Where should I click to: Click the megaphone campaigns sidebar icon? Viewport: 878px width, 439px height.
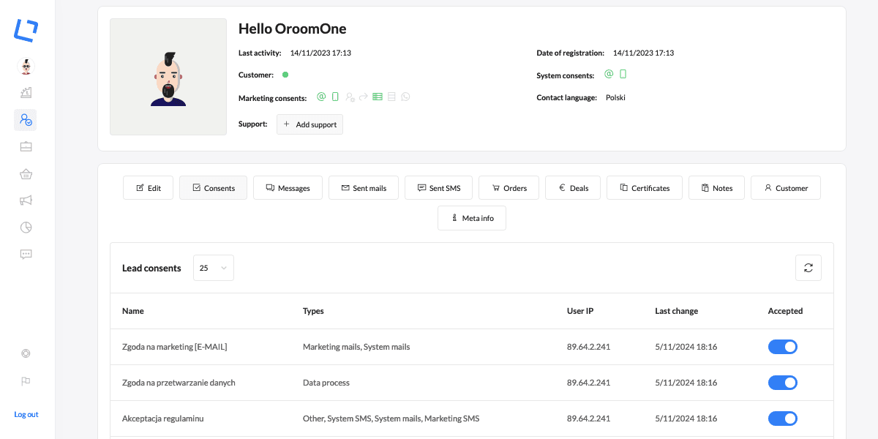click(26, 200)
